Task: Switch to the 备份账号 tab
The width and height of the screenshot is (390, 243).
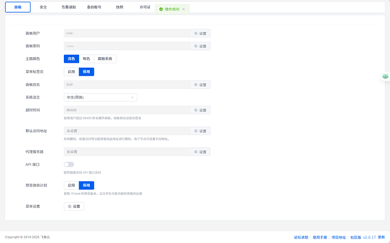Action: (x=94, y=8)
